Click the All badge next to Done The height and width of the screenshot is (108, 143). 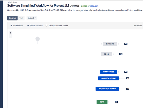point(116,102)
